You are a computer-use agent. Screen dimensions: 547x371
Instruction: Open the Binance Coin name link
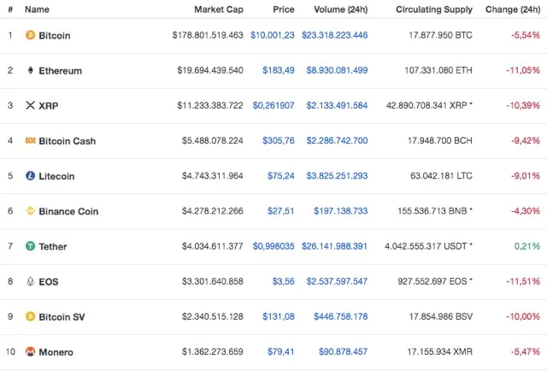coord(68,211)
